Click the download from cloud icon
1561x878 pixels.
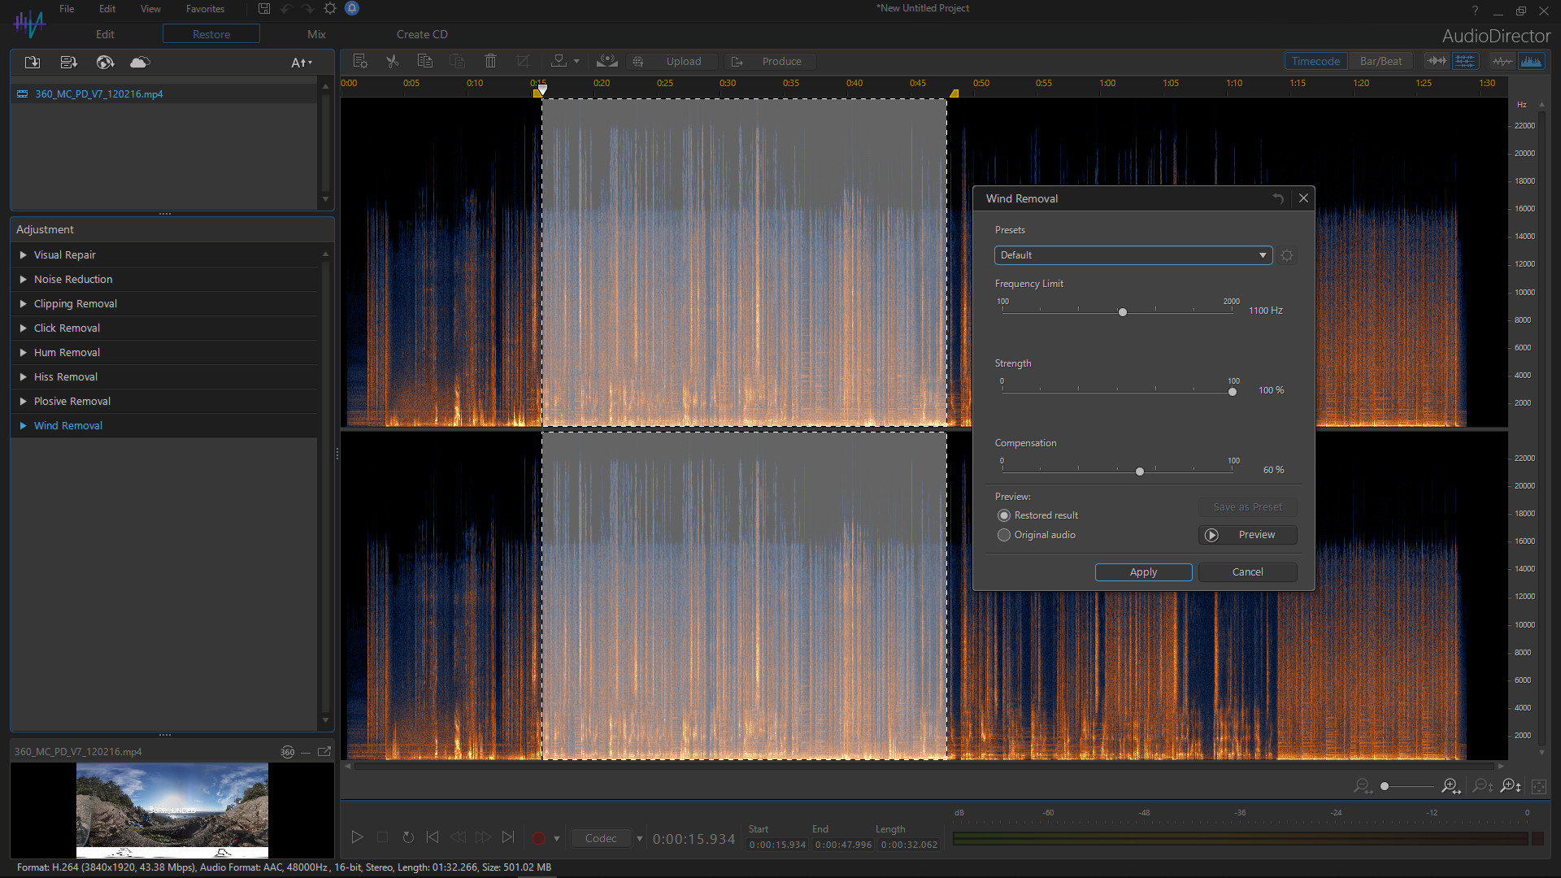click(139, 62)
